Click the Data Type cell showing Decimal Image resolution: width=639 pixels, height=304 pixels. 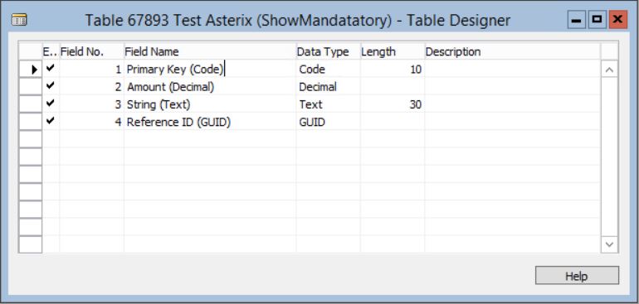(328, 87)
